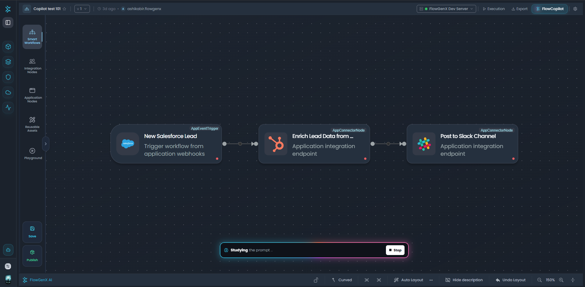
Task: Open the user avatar thumbnail
Action: [x=8, y=279]
